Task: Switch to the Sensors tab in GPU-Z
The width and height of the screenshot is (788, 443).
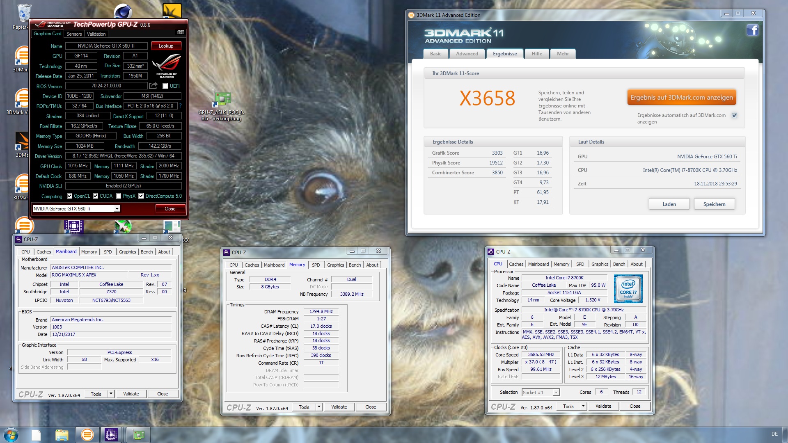Action: pyautogui.click(x=74, y=34)
